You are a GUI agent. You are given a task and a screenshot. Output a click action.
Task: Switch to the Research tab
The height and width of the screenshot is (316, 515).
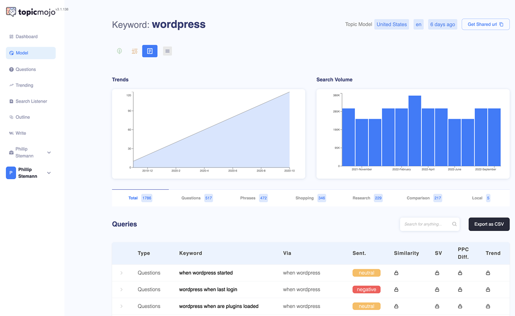coord(367,198)
